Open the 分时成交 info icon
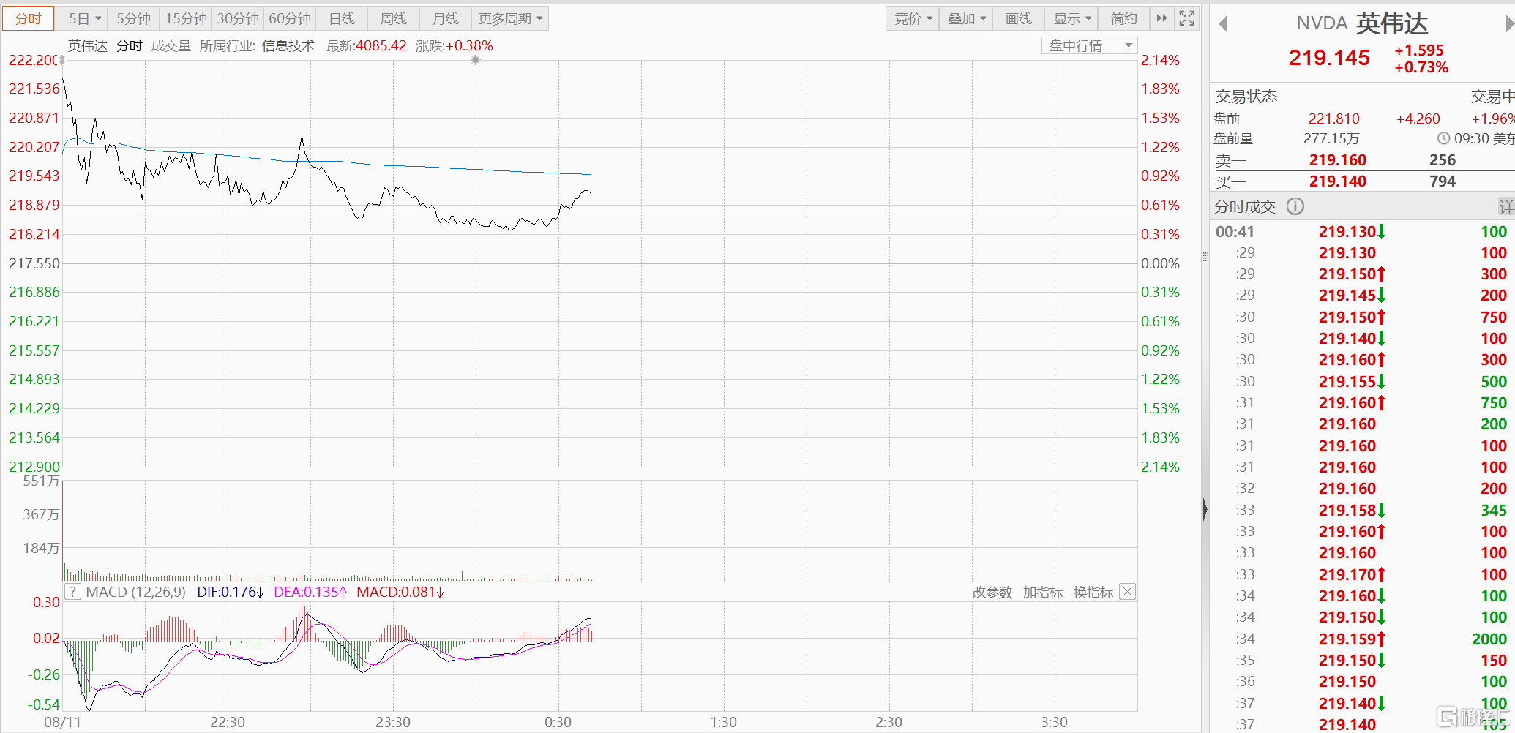Image resolution: width=1515 pixels, height=733 pixels. [x=1295, y=206]
